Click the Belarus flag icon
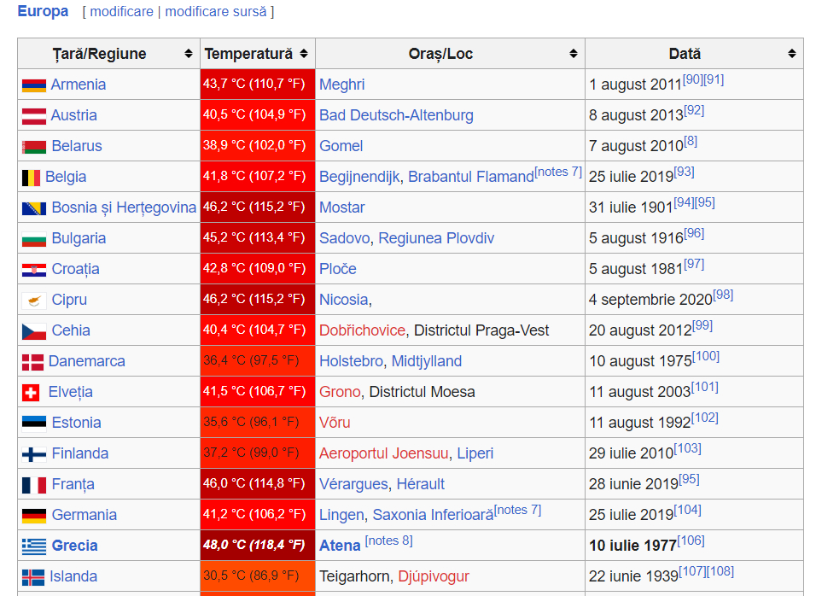Image resolution: width=816 pixels, height=596 pixels. [x=34, y=146]
